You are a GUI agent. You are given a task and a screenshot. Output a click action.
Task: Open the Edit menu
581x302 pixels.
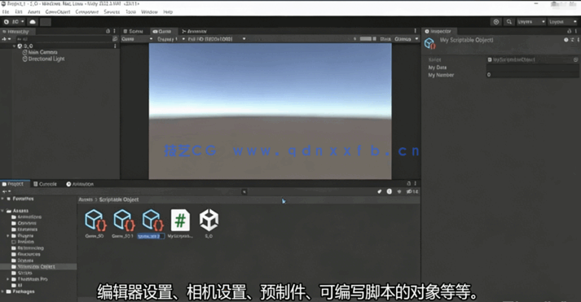point(19,12)
